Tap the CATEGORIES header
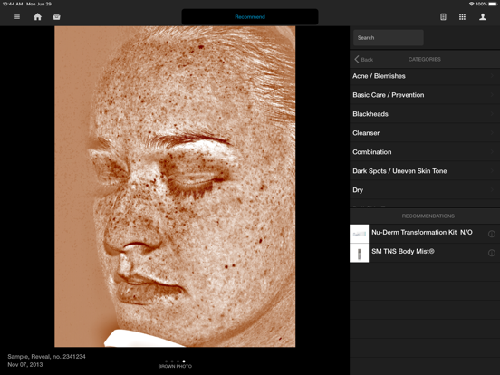500x375 pixels. (425, 59)
